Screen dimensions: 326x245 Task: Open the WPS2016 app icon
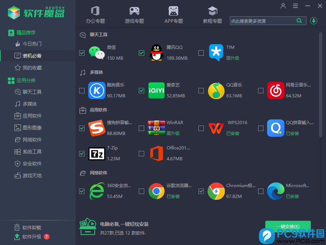[x=216, y=128]
